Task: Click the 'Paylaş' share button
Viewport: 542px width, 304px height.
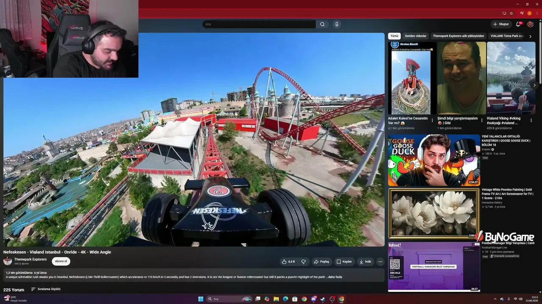Action: pos(321,262)
